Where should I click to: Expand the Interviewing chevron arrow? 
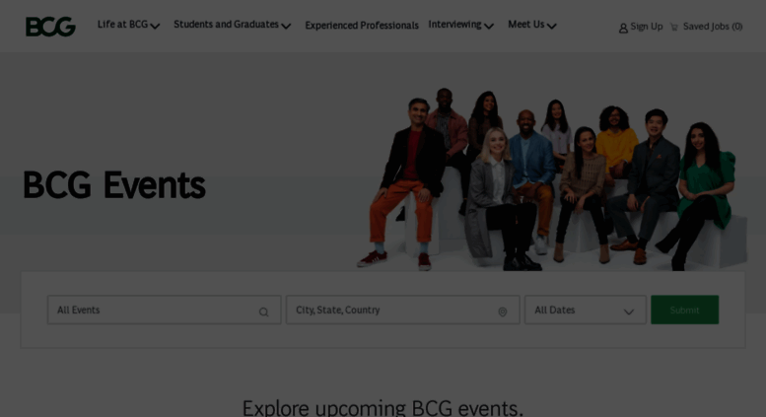(489, 27)
